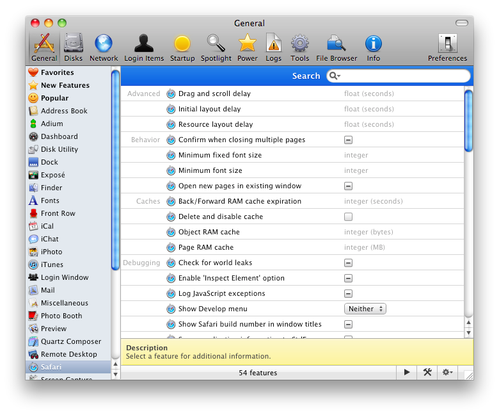Click the sidebar scroll down arrow
Image resolution: width=499 pixels, height=415 pixels.
click(x=116, y=375)
